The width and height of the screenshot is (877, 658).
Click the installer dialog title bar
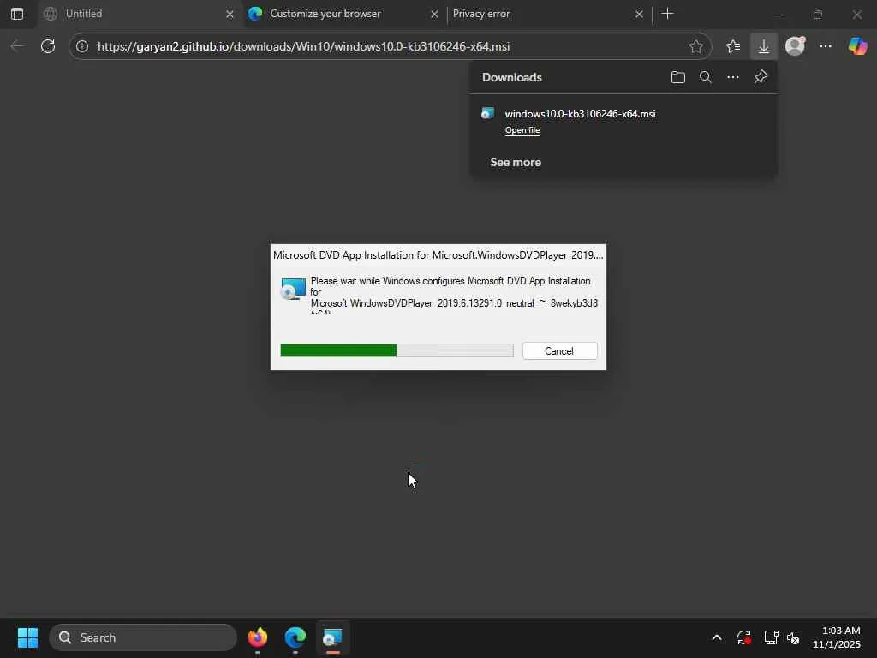tap(438, 255)
